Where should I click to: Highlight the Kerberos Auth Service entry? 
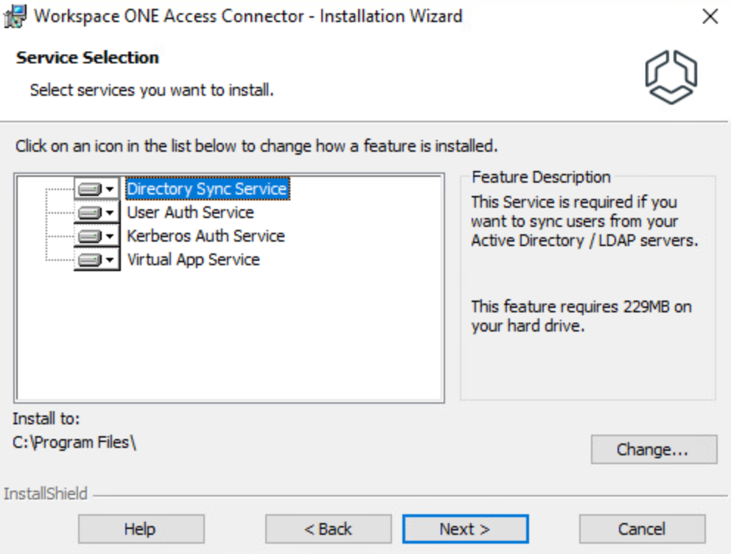point(206,236)
